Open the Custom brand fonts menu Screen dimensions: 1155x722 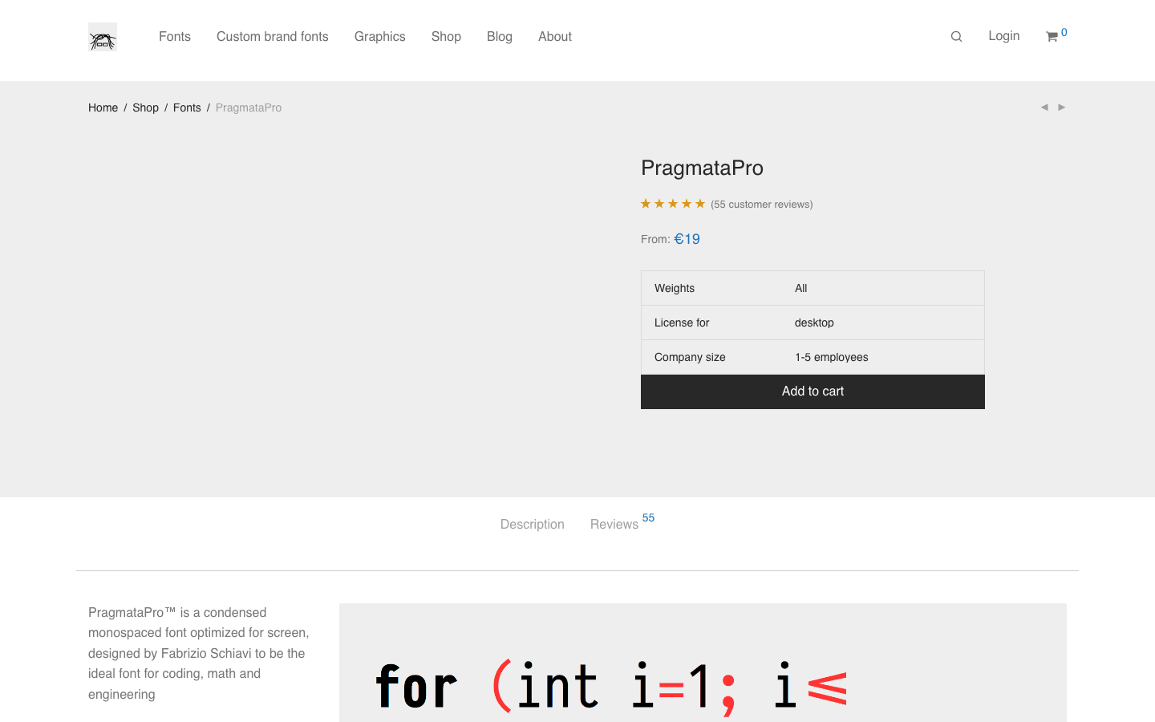pos(272,36)
